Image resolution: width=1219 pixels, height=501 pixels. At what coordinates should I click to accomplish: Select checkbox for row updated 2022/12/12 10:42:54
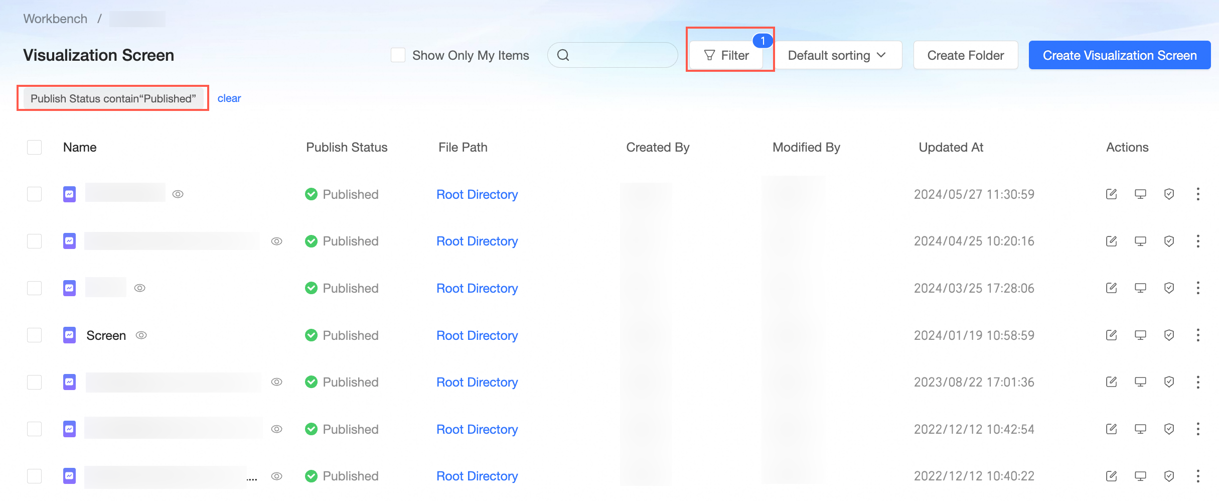[x=34, y=429]
